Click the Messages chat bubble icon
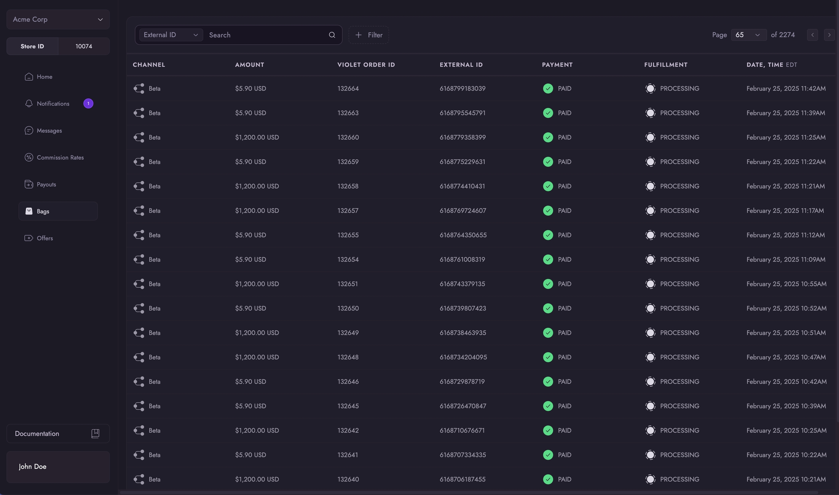Image resolution: width=839 pixels, height=495 pixels. 29,131
